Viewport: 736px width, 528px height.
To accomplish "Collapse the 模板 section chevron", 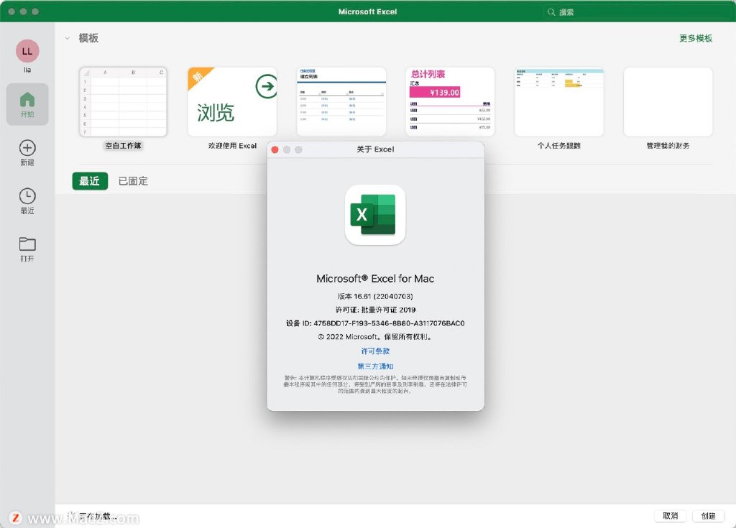I will click(x=67, y=38).
